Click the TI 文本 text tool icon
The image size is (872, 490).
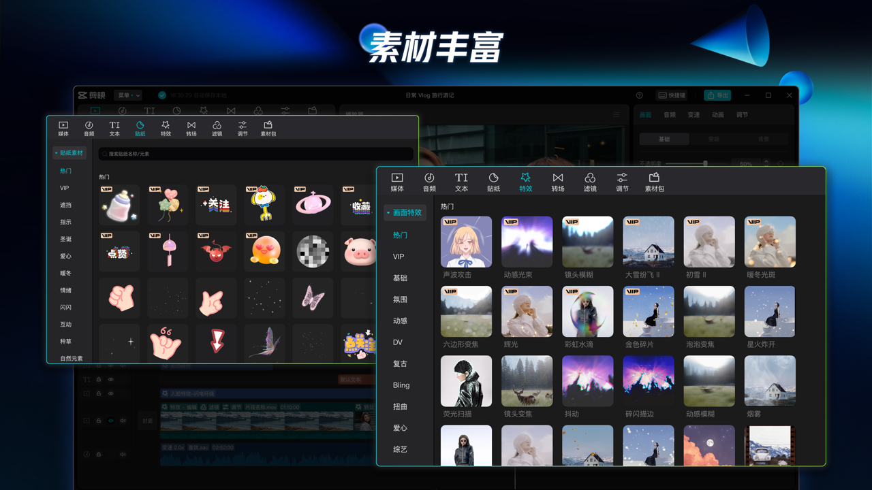[x=461, y=180]
